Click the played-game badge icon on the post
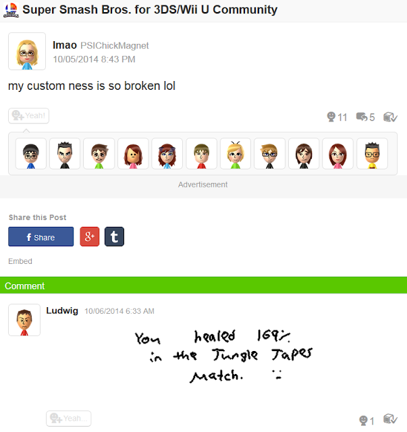The image size is (407, 432). click(x=390, y=117)
